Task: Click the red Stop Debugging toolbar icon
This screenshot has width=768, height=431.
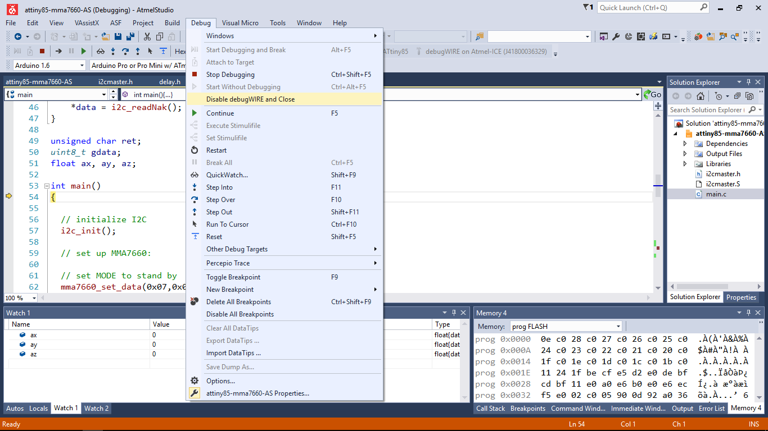Action: 42,51
